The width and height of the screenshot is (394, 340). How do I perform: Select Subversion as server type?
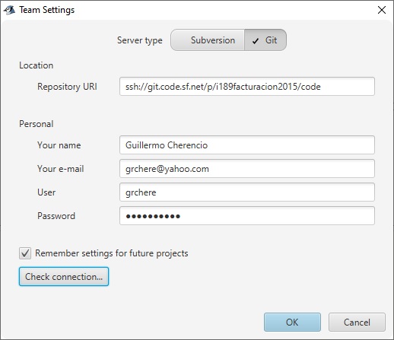pyautogui.click(x=208, y=40)
